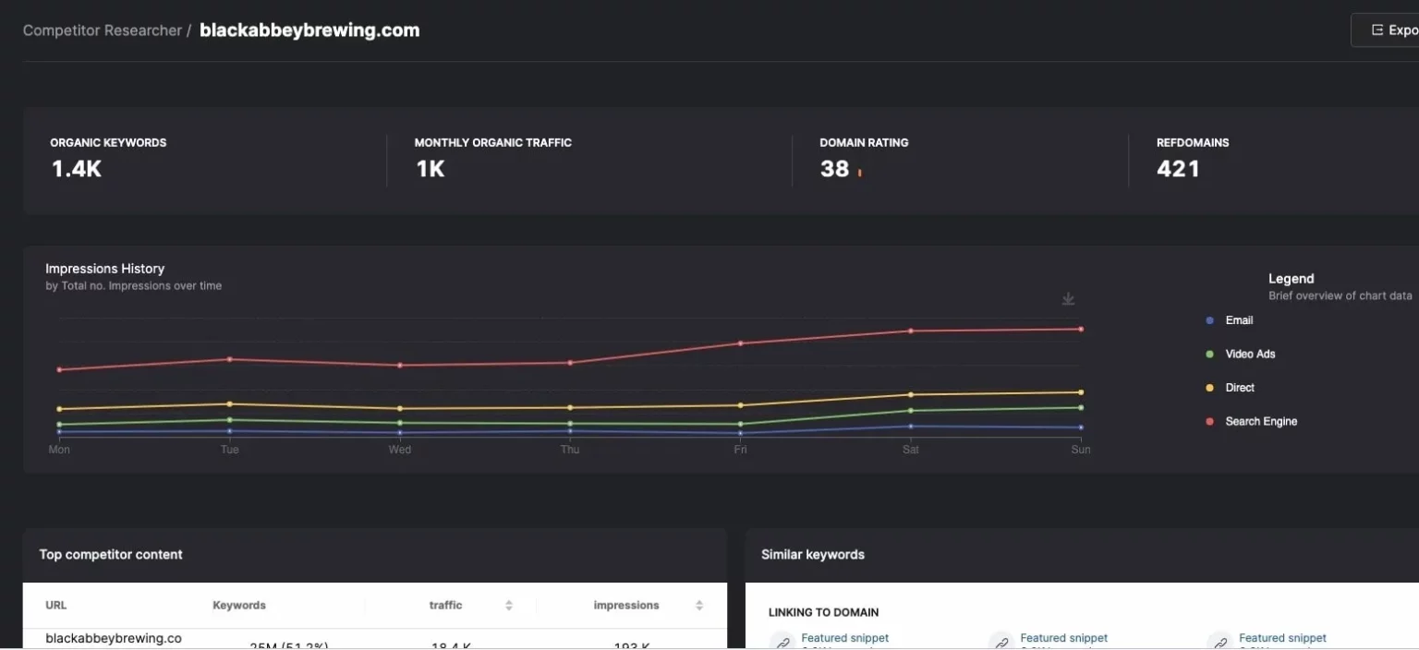1419x650 pixels.
Task: Sort the table by the Keywords column
Action: [238, 605]
